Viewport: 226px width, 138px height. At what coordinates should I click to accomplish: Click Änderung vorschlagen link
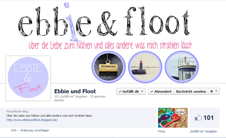pos(35,130)
